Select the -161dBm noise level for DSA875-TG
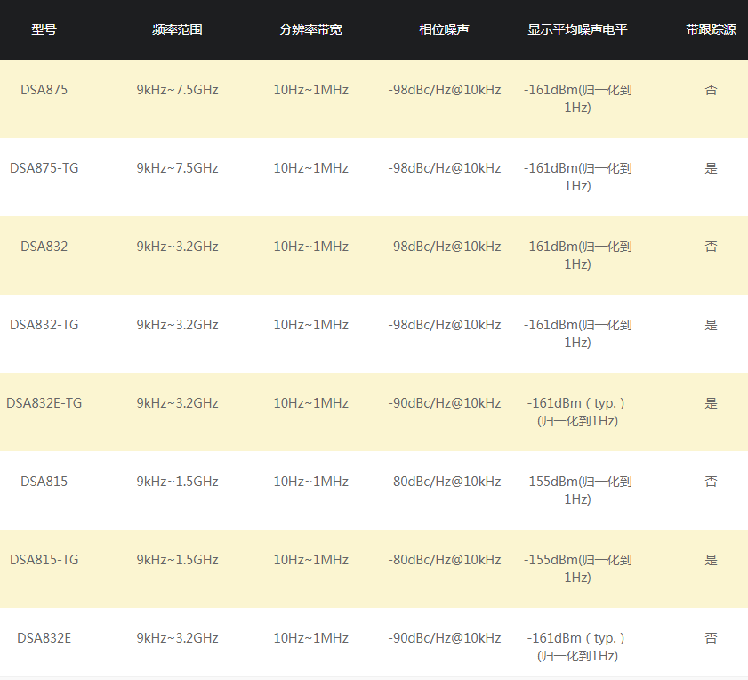This screenshot has height=680, width=748. click(578, 177)
